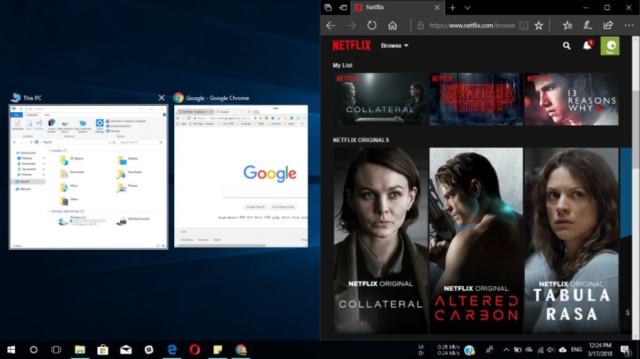Screen dimensions: 640x359
Task: Open a new tab in Edge
Action: 452,8
